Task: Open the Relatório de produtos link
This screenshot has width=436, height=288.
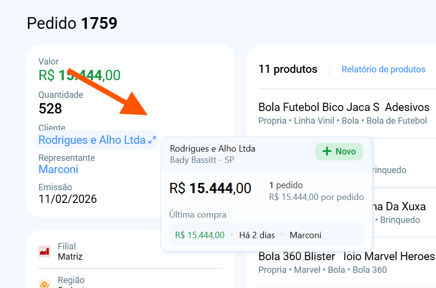Action: coord(383,69)
